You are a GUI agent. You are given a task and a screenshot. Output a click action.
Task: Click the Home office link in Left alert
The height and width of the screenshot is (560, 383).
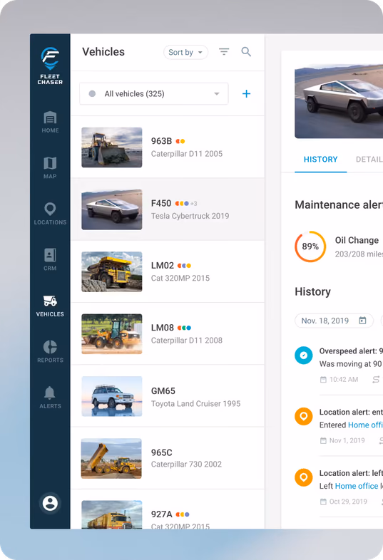pos(357,486)
